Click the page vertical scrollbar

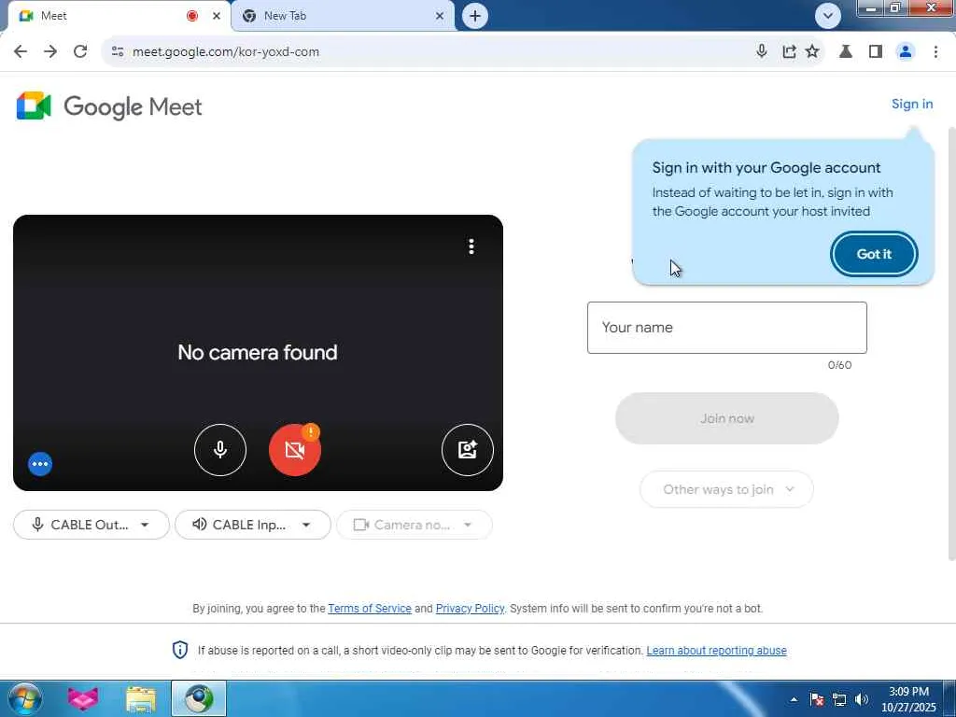click(x=951, y=344)
